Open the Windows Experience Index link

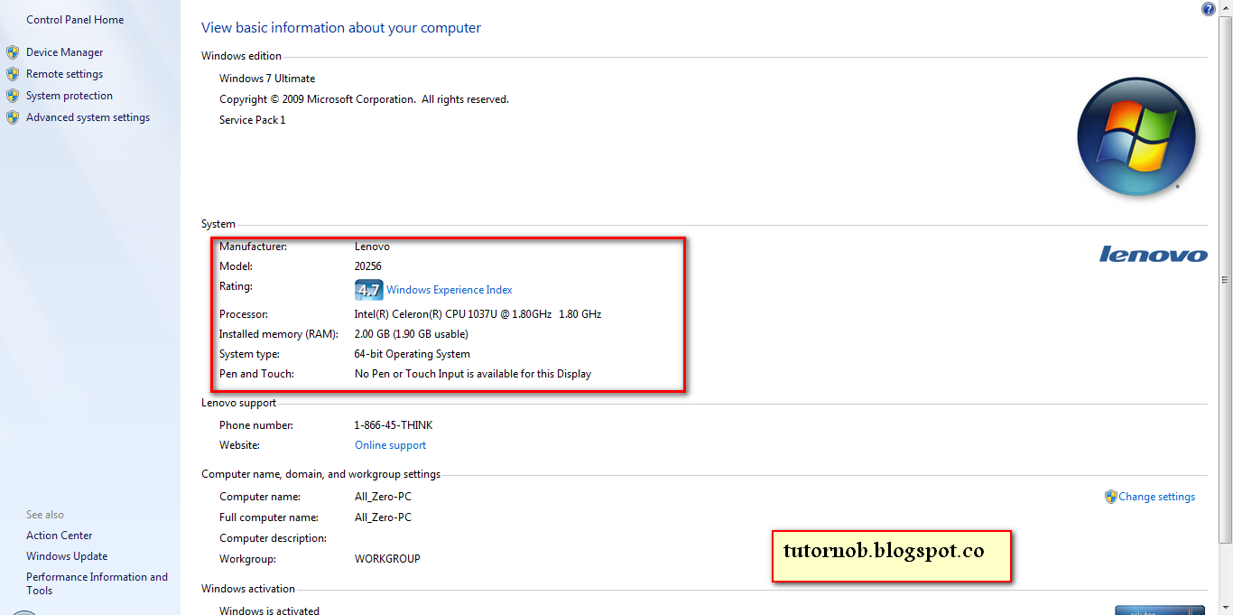450,290
